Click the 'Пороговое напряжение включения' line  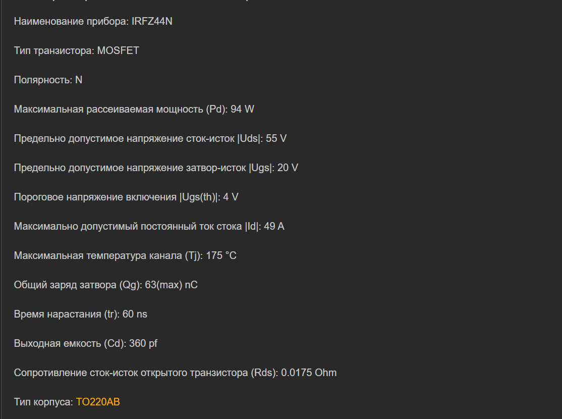[x=96, y=197]
